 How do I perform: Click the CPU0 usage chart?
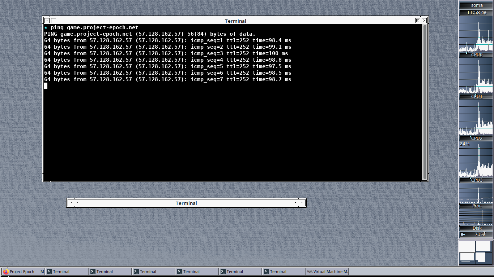476,34
